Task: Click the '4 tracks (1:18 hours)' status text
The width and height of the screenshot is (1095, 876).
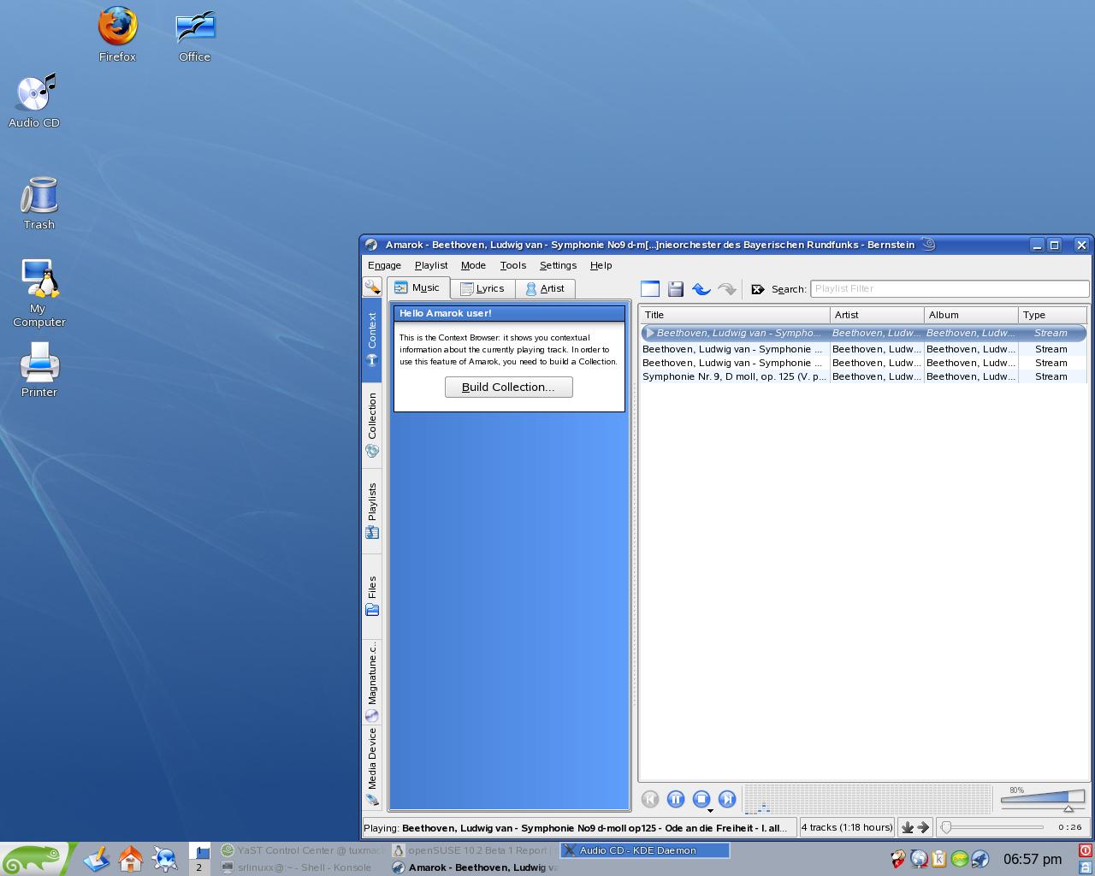Action: (x=847, y=827)
